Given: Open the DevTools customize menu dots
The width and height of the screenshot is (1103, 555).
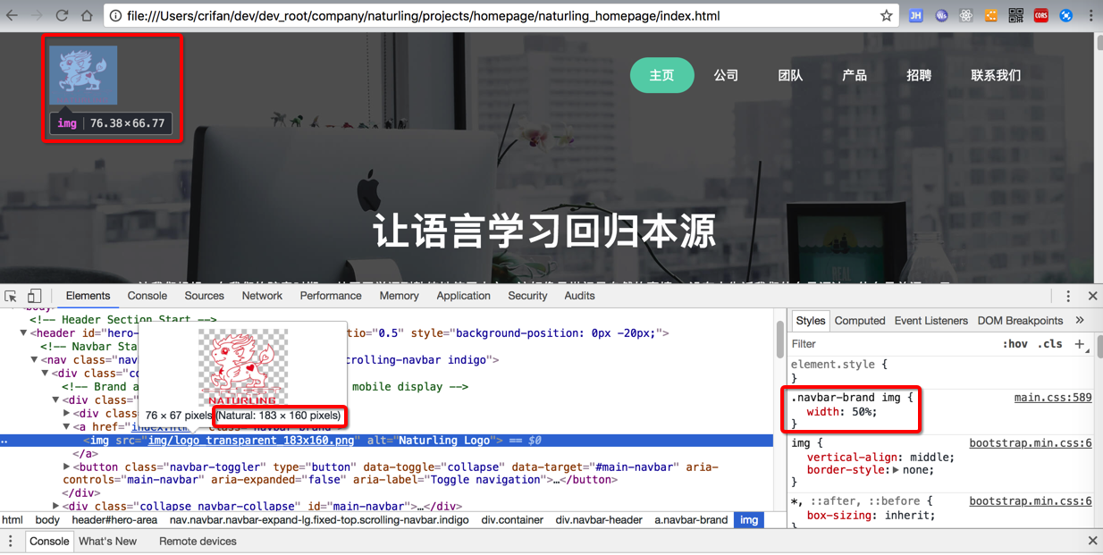Looking at the screenshot, I should click(1068, 296).
